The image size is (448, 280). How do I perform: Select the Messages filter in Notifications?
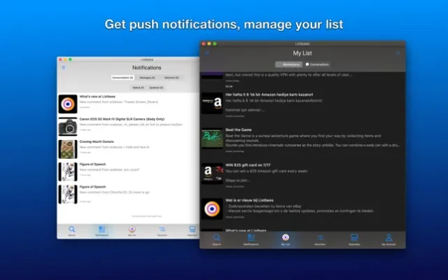tap(147, 78)
